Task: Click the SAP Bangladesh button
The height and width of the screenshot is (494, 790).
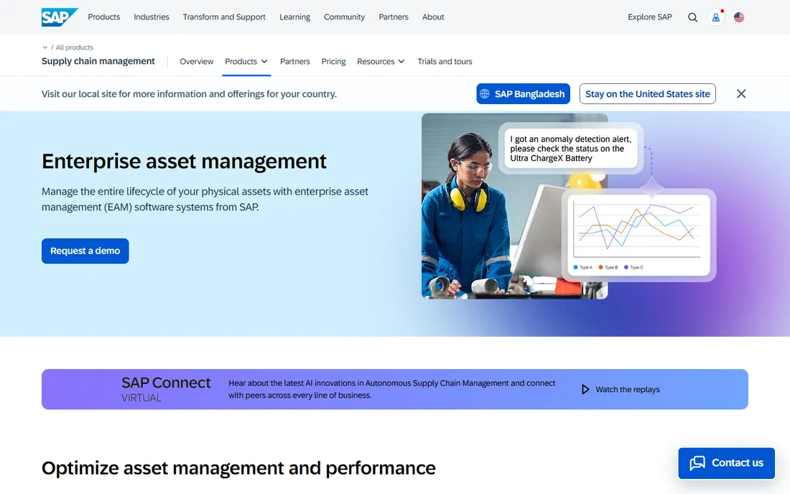Action: click(x=523, y=93)
